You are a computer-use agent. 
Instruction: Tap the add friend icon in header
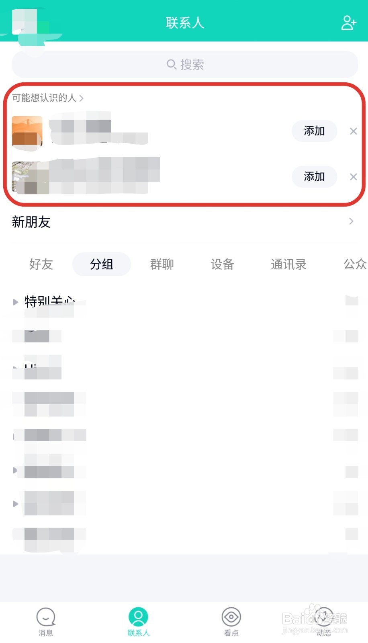[x=348, y=23]
